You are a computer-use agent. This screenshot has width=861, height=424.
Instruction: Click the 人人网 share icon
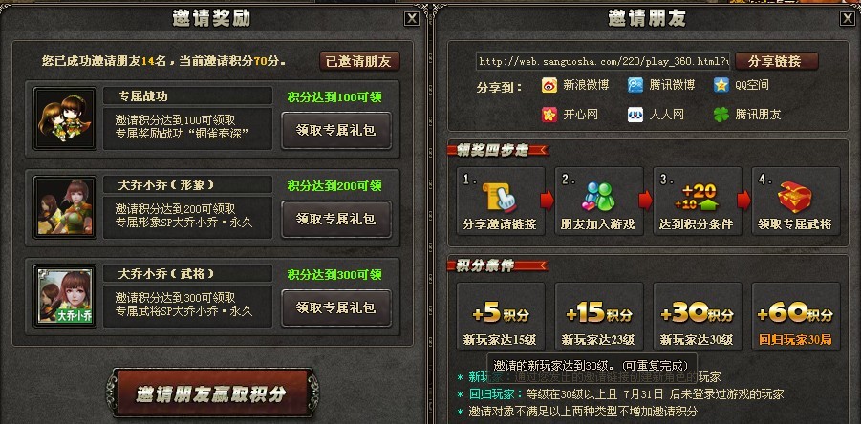635,115
